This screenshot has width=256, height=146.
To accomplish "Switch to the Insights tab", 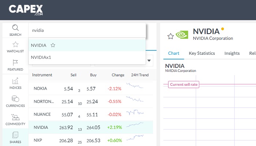I will point(232,53).
